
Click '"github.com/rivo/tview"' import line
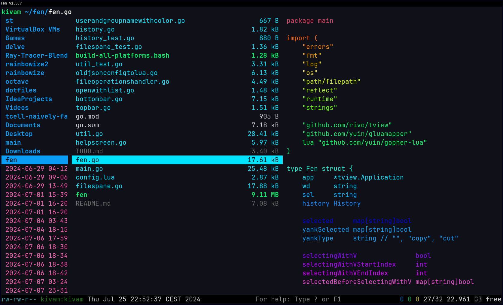[x=347, y=125]
